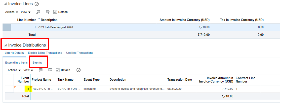Viewport: 282px width, 105px height.
Task: Click Description field CFS Lab Fees August 2020
Action: pos(56,27)
